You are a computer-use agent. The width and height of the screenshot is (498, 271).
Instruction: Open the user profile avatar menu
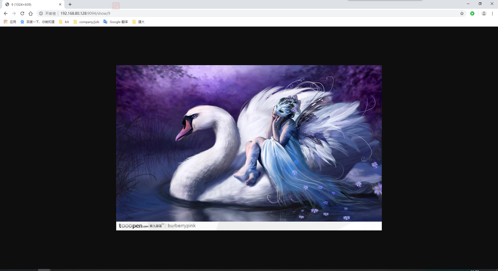click(x=484, y=13)
